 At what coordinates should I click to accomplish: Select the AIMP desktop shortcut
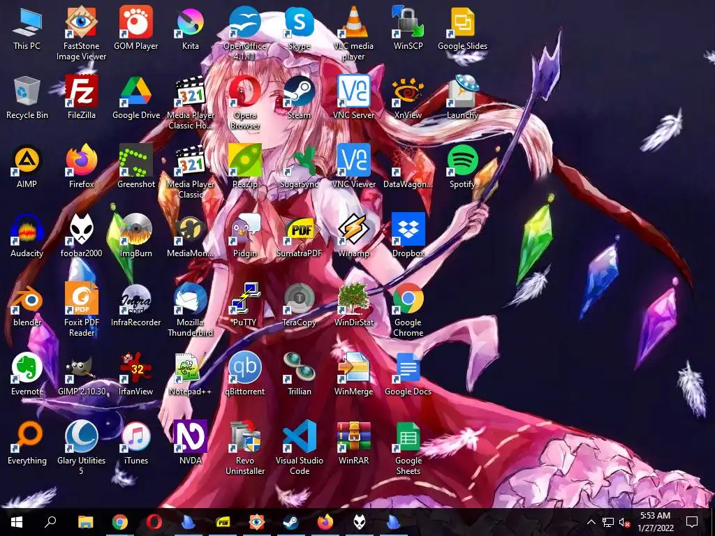click(x=27, y=166)
